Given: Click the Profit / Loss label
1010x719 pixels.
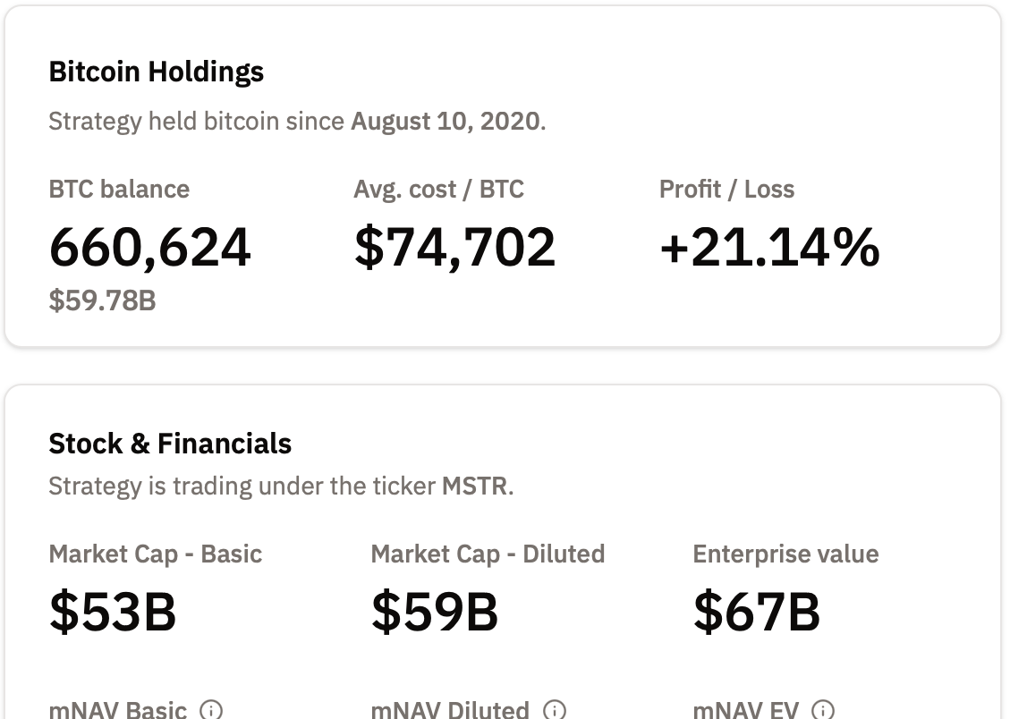Looking at the screenshot, I should (726, 190).
